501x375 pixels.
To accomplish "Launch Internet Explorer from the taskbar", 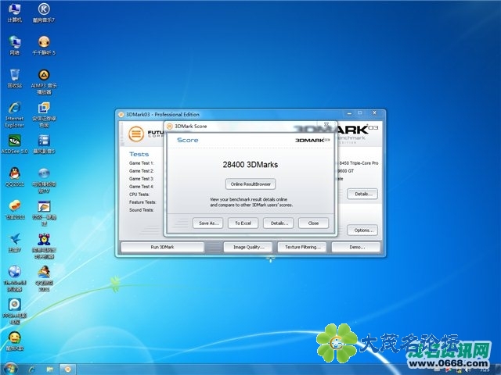I will point(32,370).
